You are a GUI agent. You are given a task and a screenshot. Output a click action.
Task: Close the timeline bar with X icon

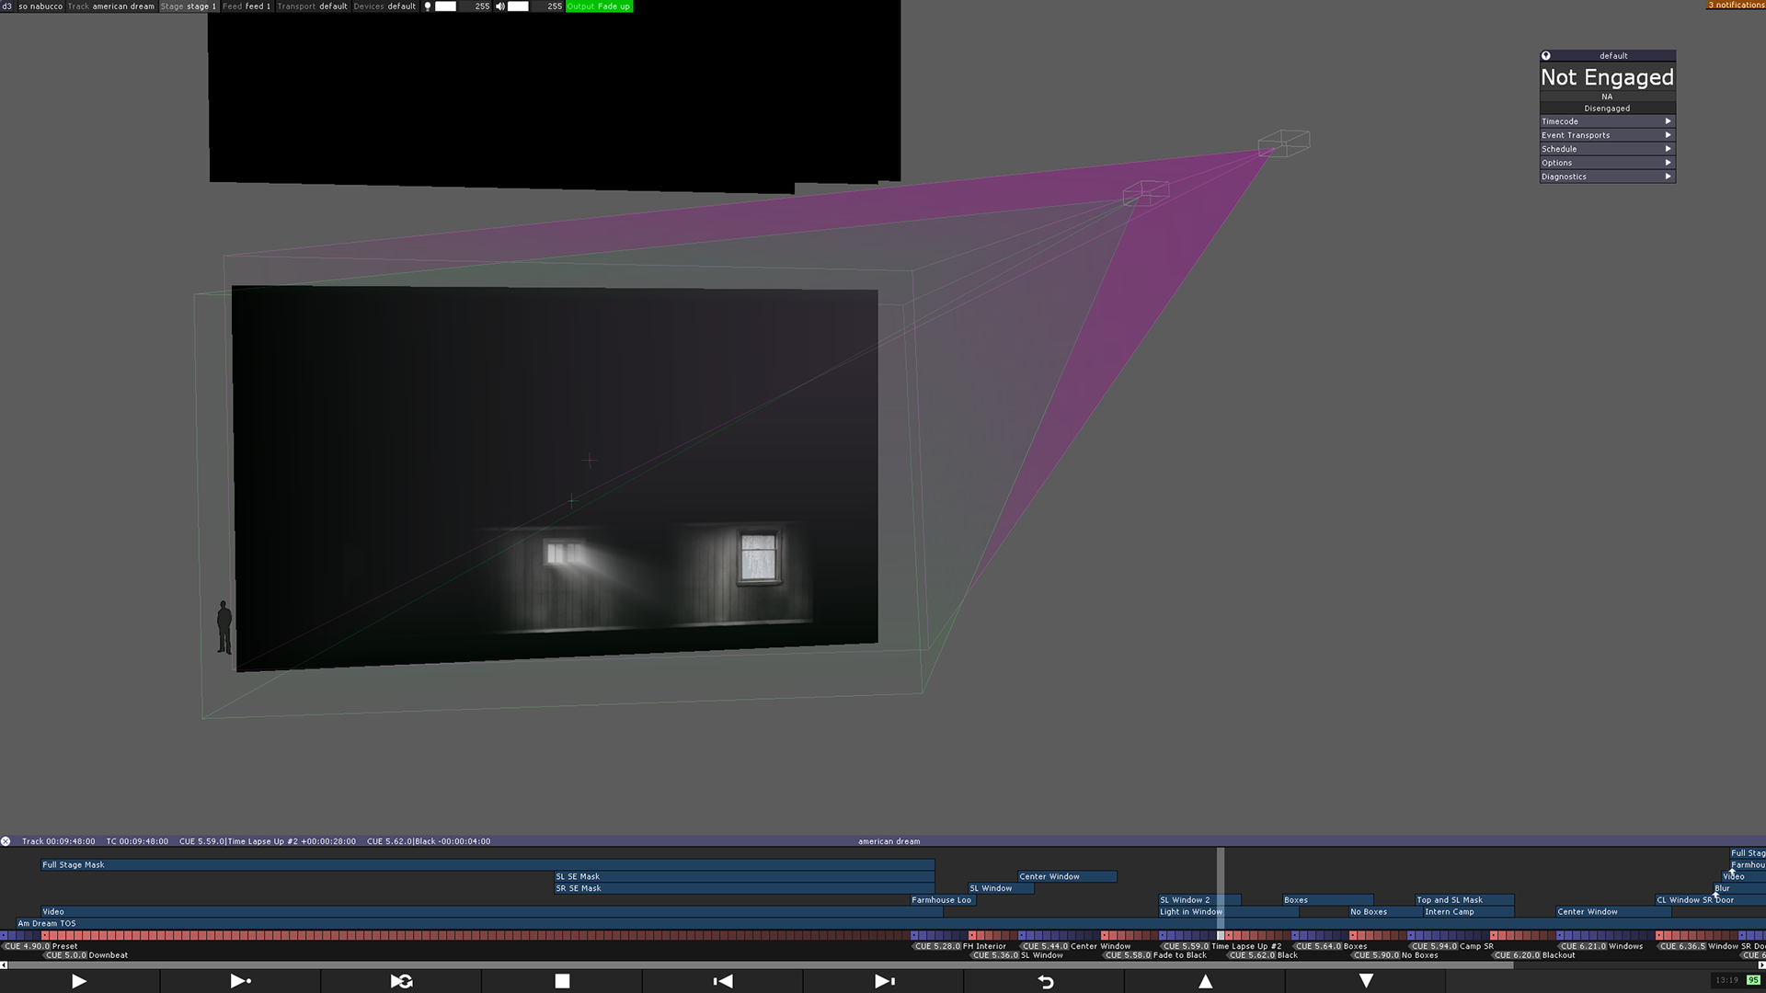click(x=6, y=841)
